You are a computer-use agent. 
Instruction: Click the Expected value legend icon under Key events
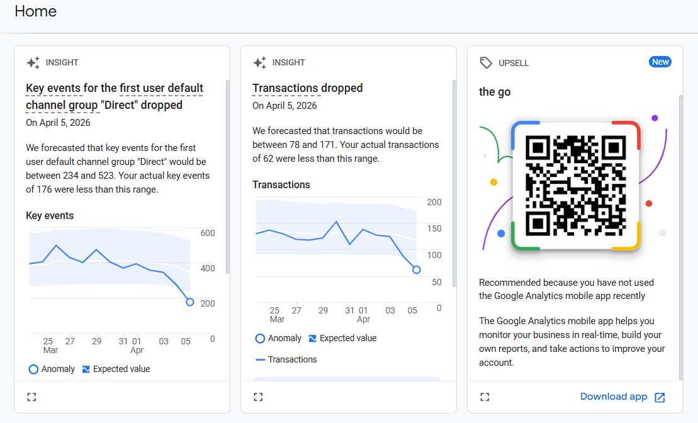86,369
